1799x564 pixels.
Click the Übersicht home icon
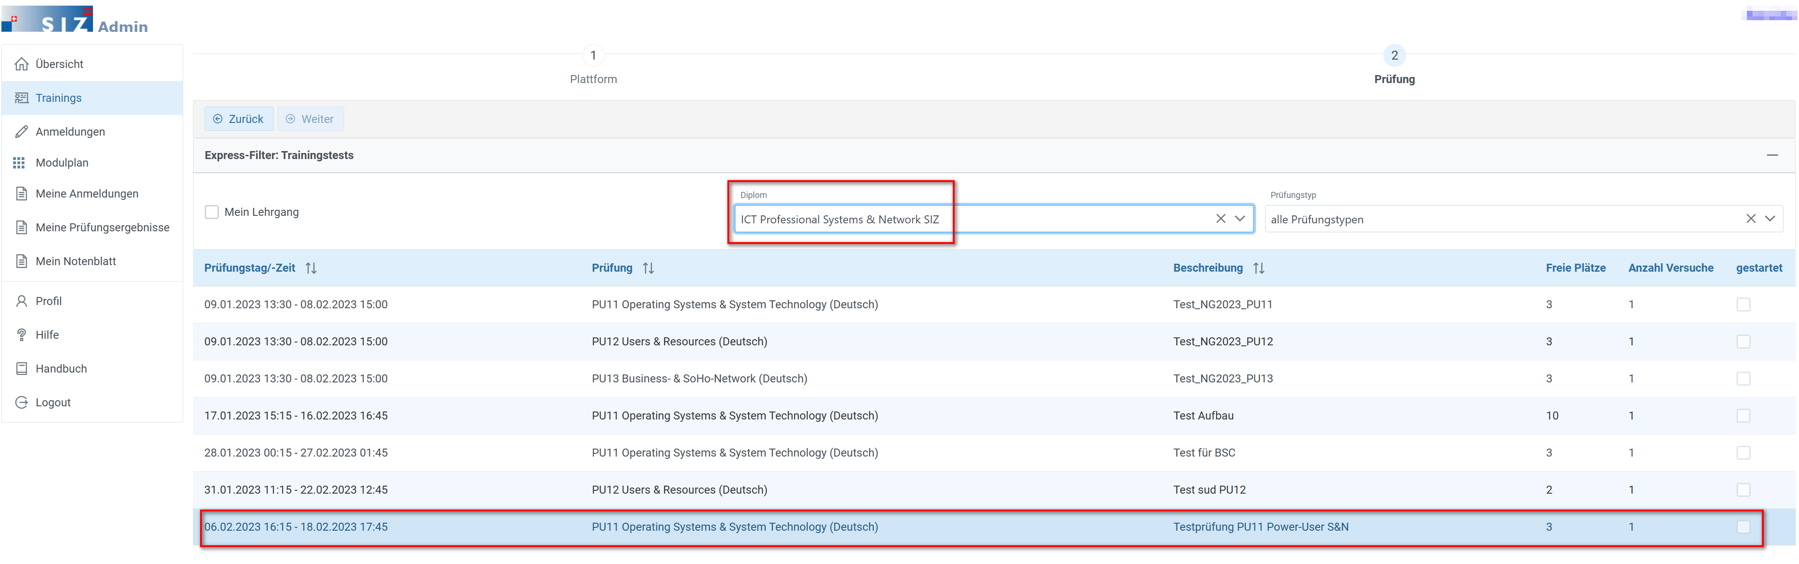[22, 64]
